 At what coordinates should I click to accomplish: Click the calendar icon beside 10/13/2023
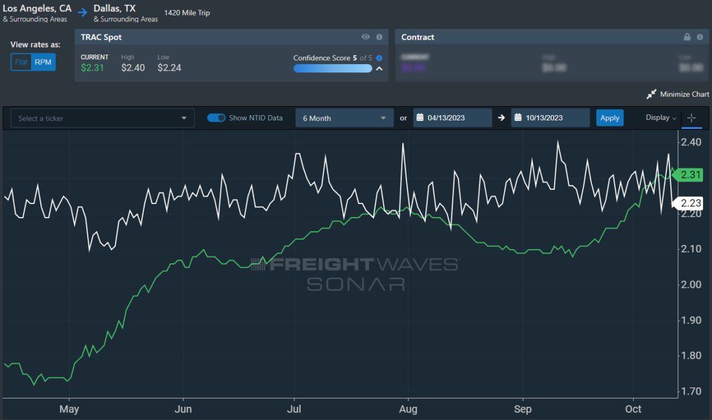[517, 117]
